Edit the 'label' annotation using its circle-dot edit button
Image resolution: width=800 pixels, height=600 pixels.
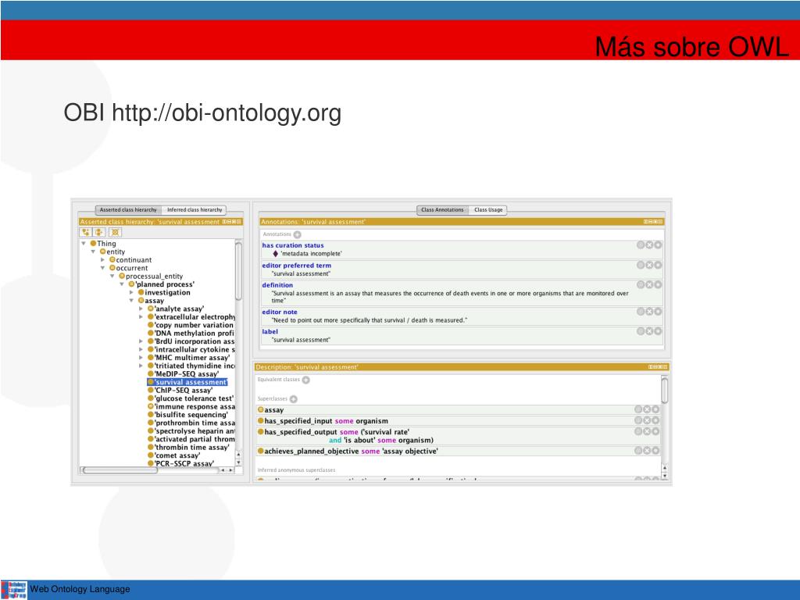pos(658,331)
